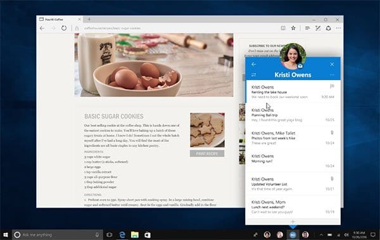Go back with arrow in Kristi Owens panel
Screen dimensions: 380x240
tap(253, 64)
